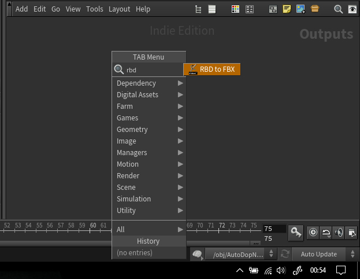Image resolution: width=360 pixels, height=279 pixels.
Task: Add a sticky note
Action: (x=287, y=9)
